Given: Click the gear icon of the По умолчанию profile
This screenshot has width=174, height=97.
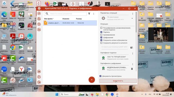Looking at the screenshot, I should point(103,18).
